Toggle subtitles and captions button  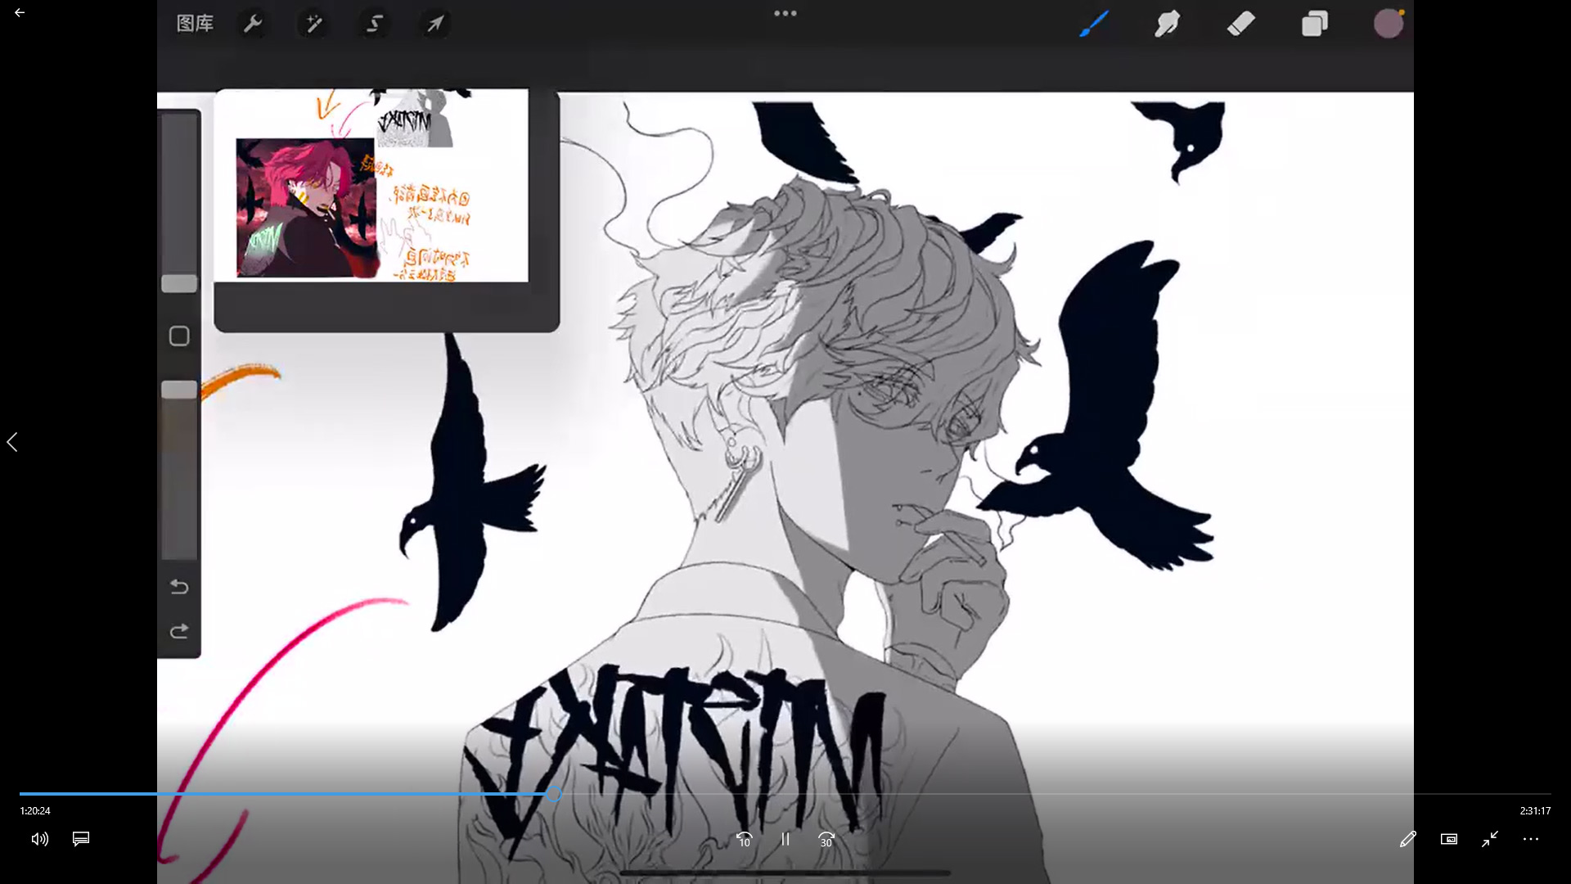coord(81,839)
